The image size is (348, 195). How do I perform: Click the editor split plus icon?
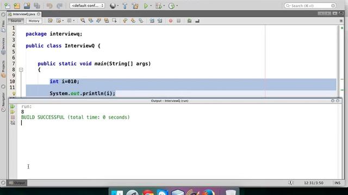click(341, 21)
